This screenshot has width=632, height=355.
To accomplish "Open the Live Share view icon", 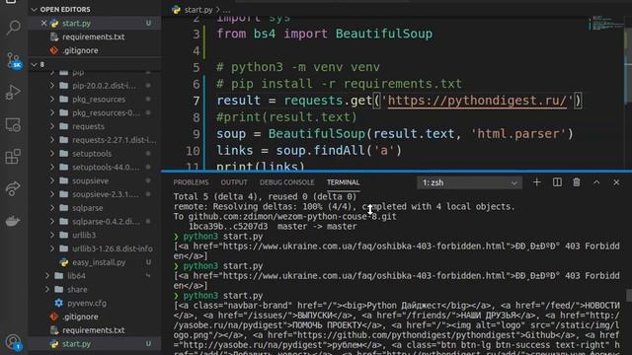I will (x=13, y=188).
